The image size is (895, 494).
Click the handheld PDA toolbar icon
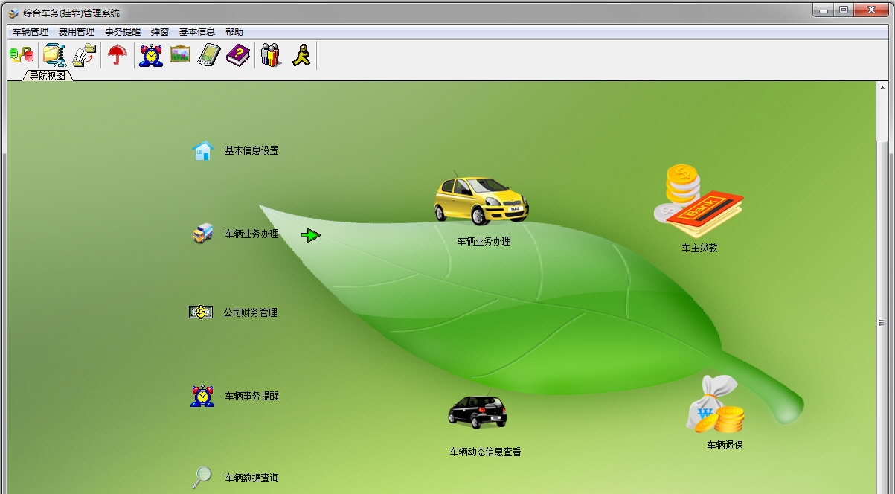[209, 55]
